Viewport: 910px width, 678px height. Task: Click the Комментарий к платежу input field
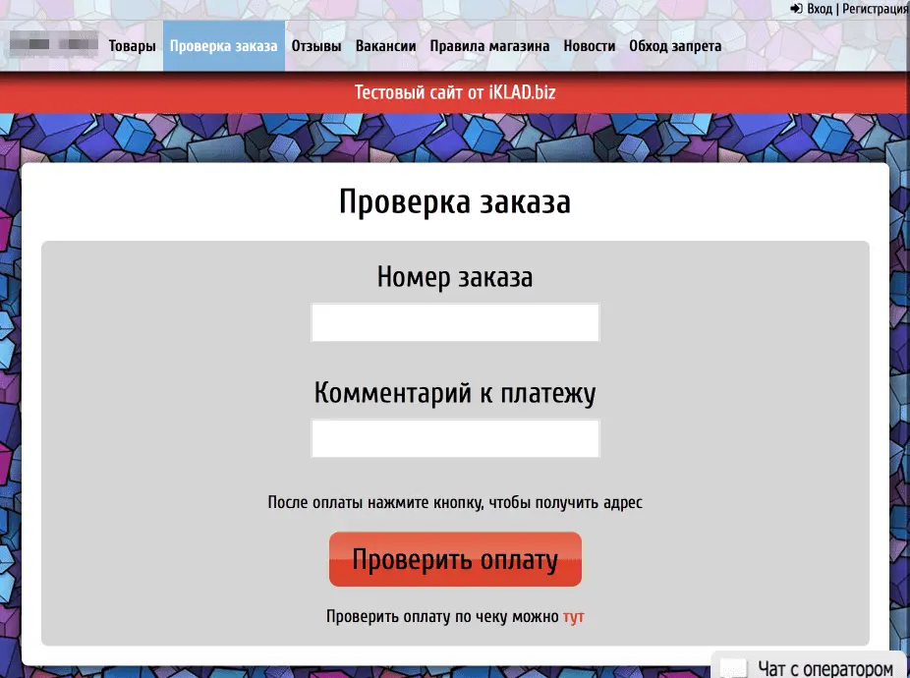pyautogui.click(x=455, y=438)
